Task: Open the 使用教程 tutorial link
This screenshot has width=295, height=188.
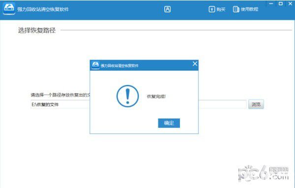Action: coord(245,9)
